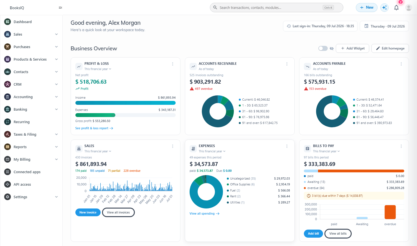This screenshot has width=417, height=246.
Task: Click the Settings gear icon
Action: click(8, 197)
